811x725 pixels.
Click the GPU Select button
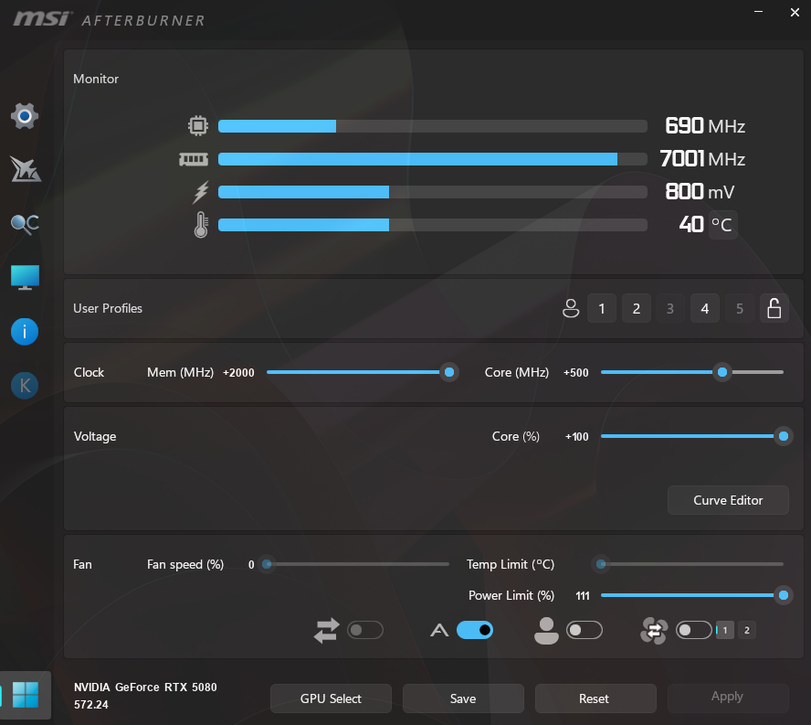(x=331, y=698)
